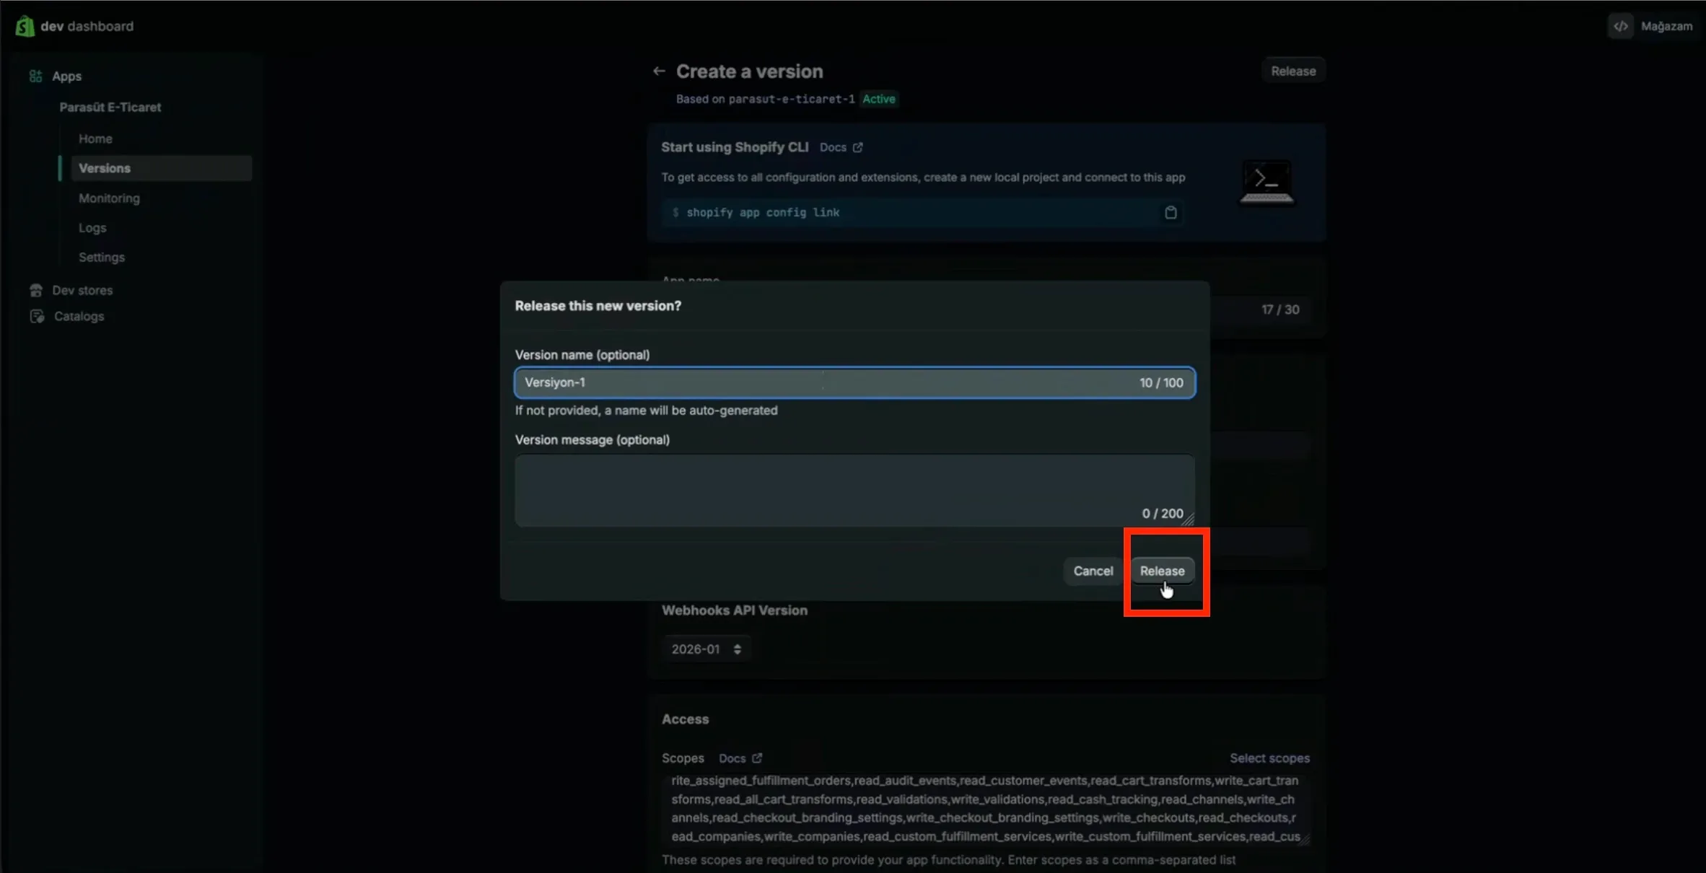Open the Docs link next to Shopify CLI
Screen dimensions: 1706x873
tap(833, 147)
